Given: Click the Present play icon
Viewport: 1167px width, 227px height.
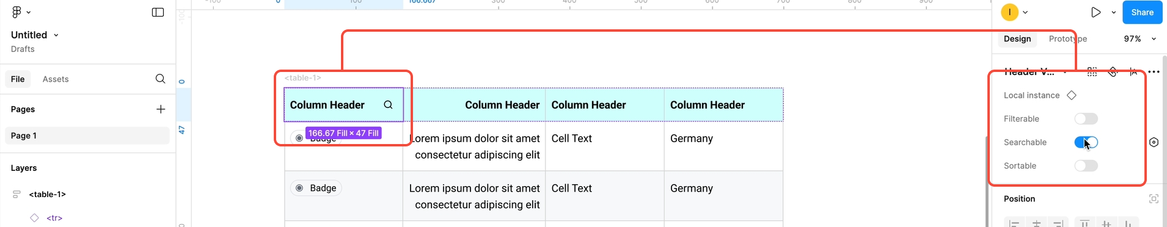Looking at the screenshot, I should click(1096, 12).
